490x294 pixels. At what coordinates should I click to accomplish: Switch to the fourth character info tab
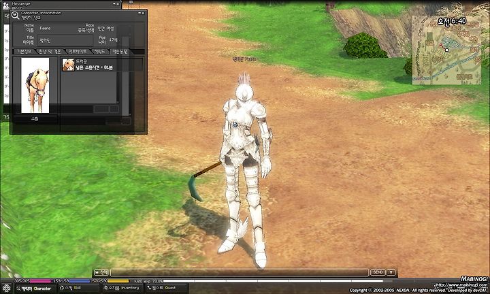(x=101, y=52)
